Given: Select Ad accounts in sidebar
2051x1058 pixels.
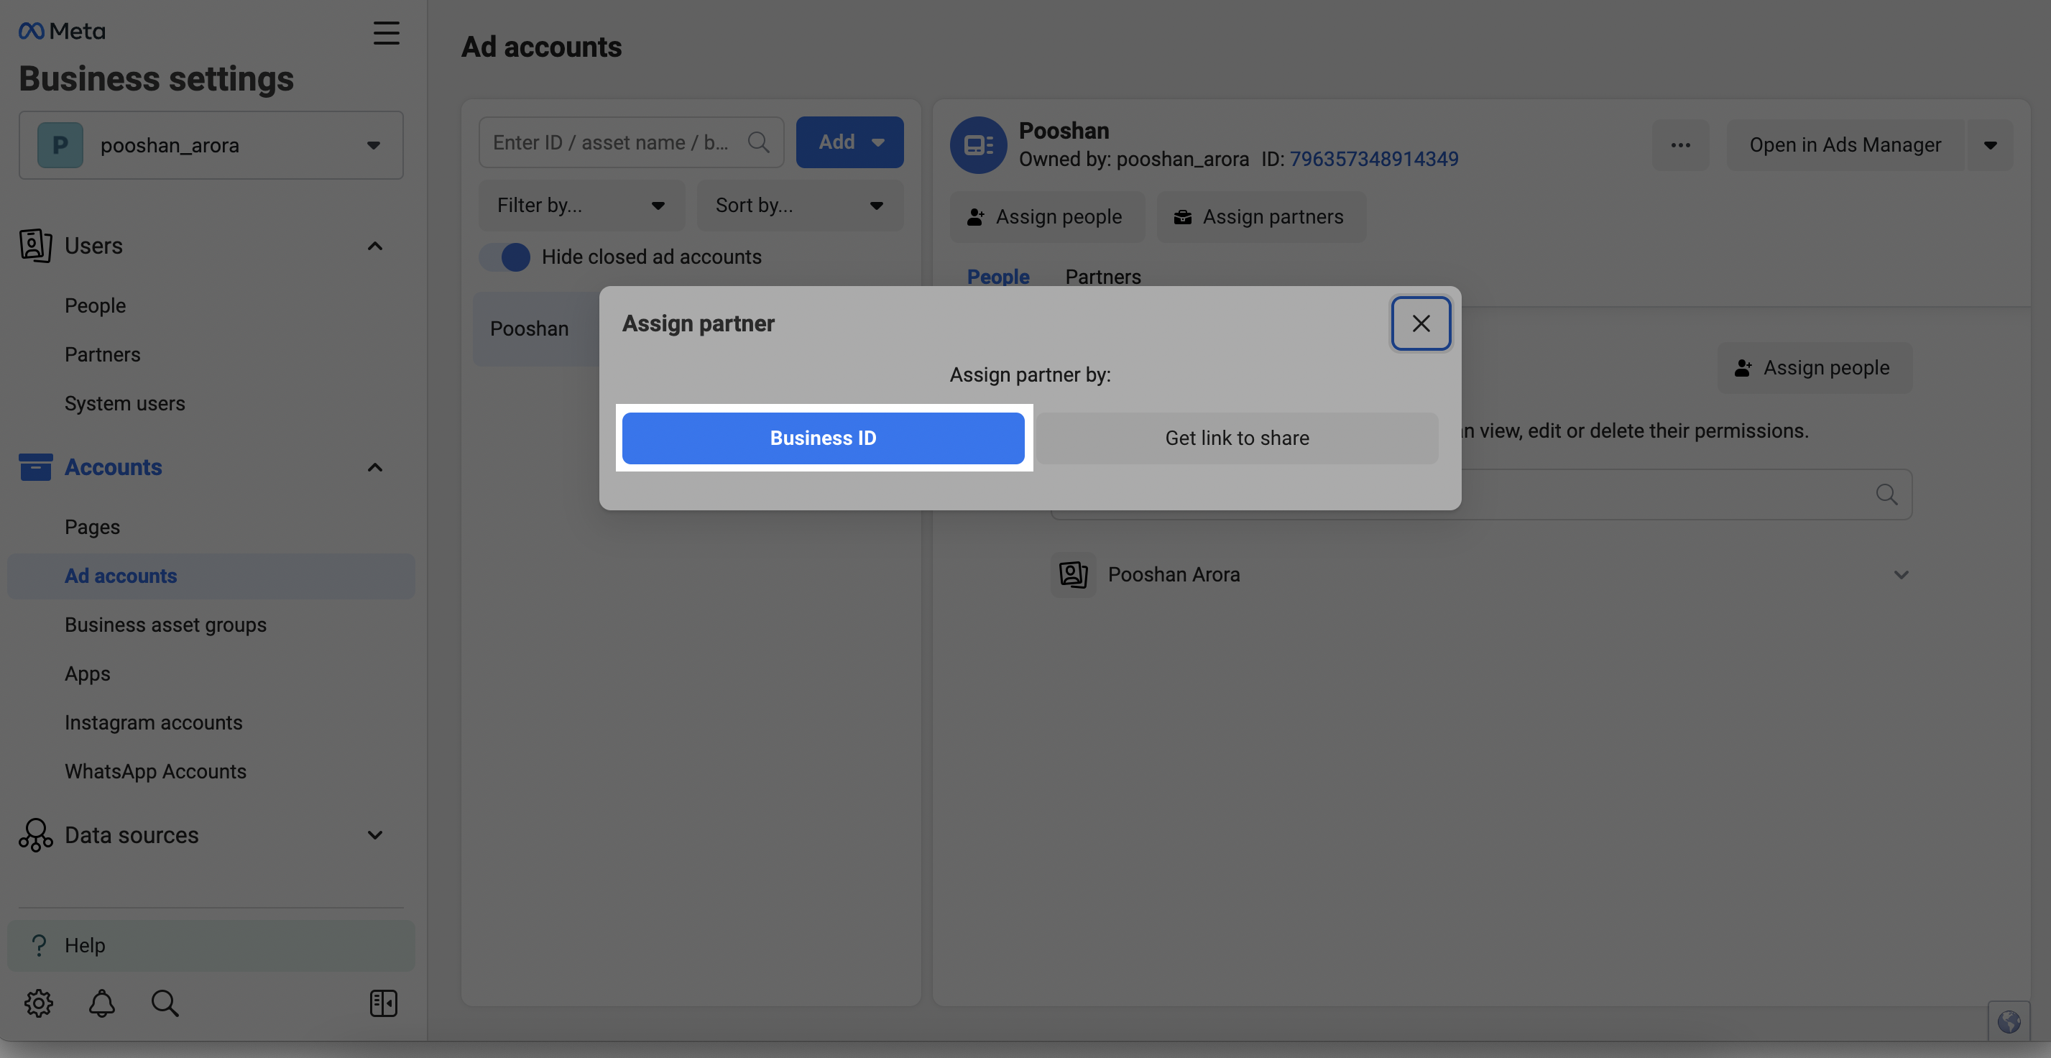Looking at the screenshot, I should (211, 576).
